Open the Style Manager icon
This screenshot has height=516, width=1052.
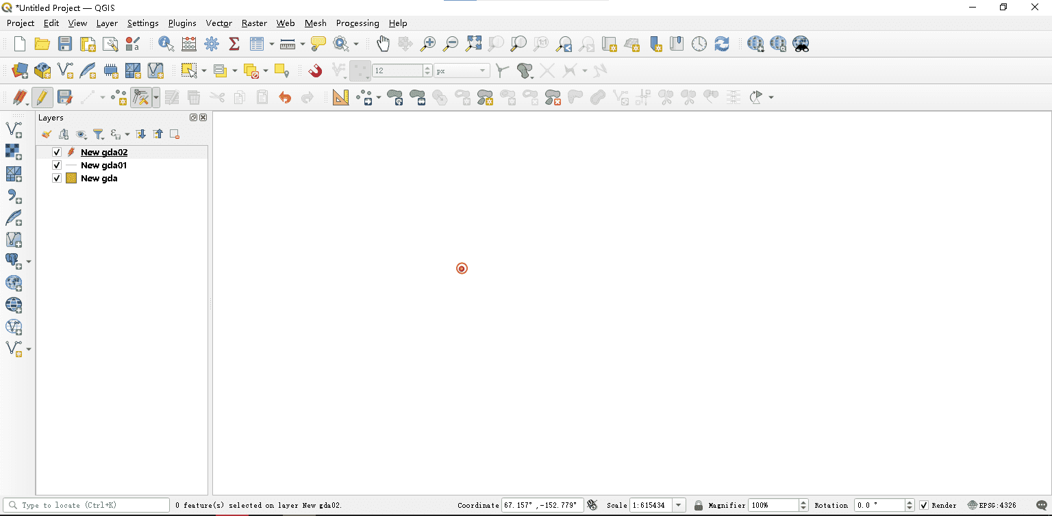(133, 44)
